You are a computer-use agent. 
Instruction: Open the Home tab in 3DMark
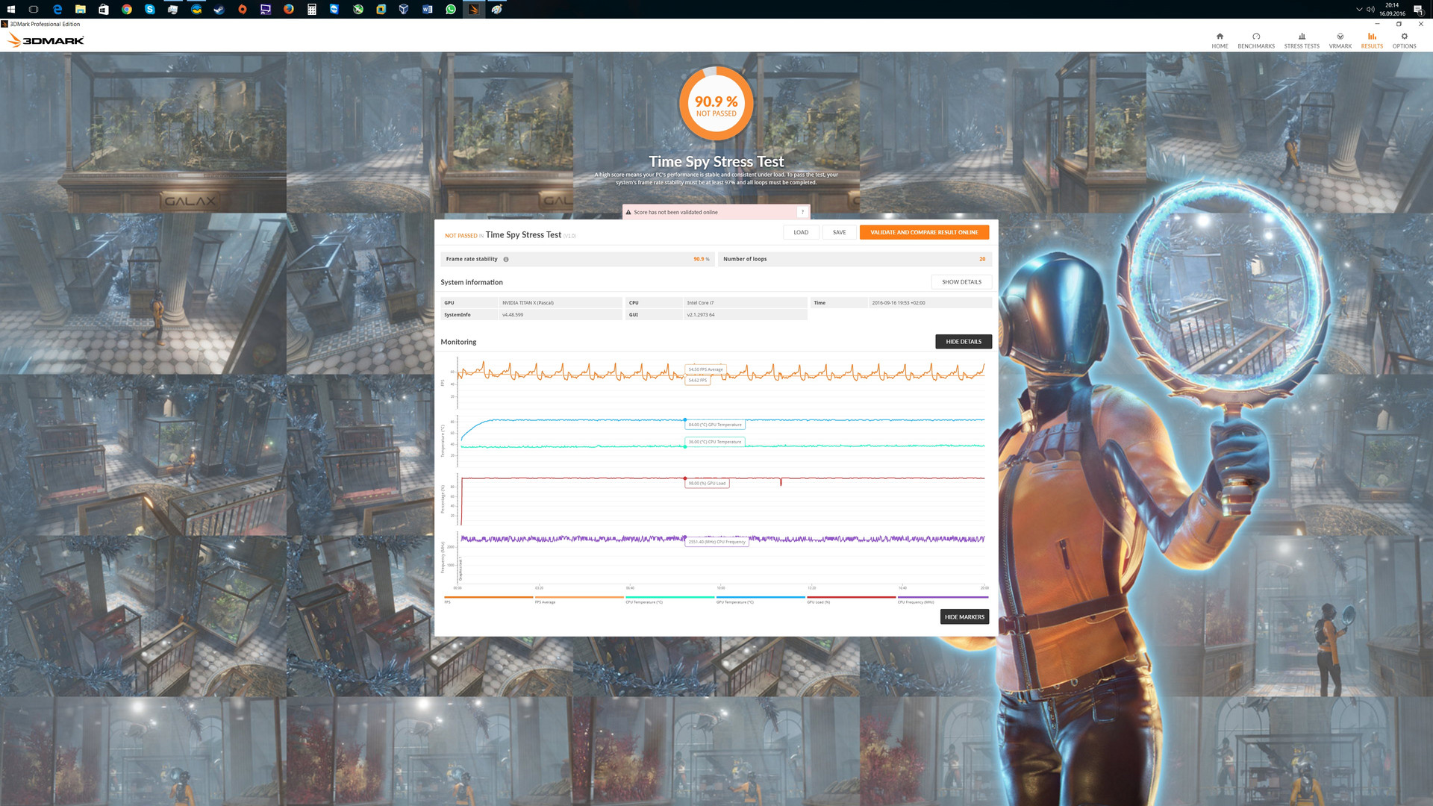[1220, 40]
